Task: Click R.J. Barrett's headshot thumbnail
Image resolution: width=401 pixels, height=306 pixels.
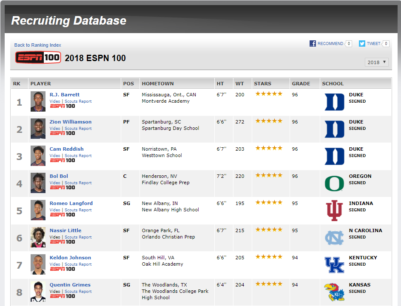Action: pos(38,101)
